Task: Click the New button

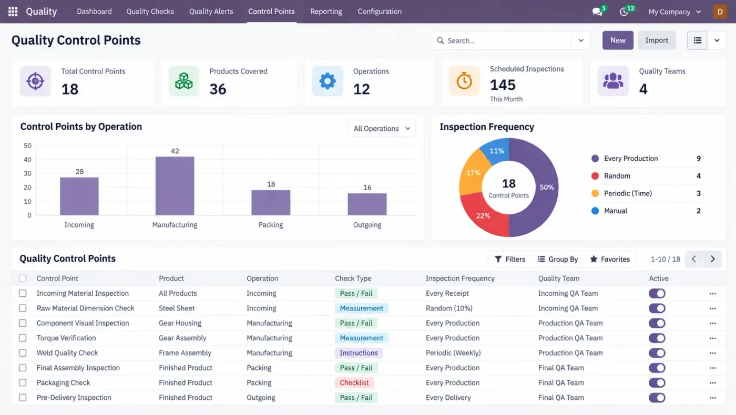Action: [x=618, y=40]
